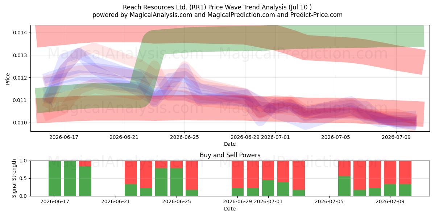Image resolution: width=435 pixels, height=217 pixels.
Task: Click 2026-06-29 date tick under price chart
Action: pos(245,137)
